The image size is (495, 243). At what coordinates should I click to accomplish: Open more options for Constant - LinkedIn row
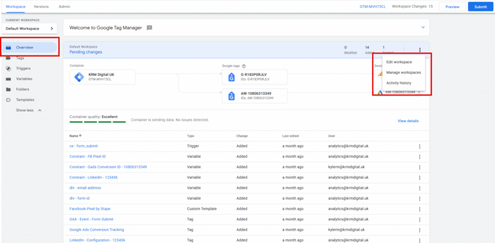coord(420,178)
